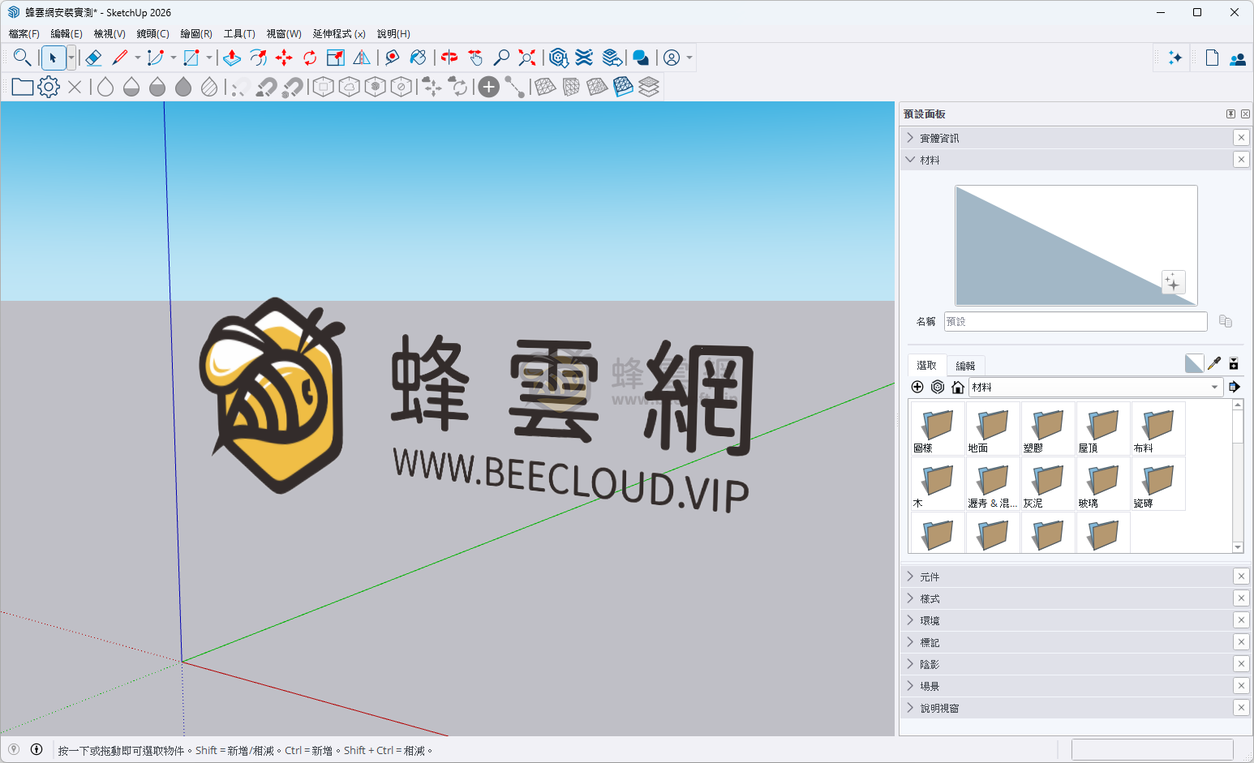Click the layered-sheets send icon next to Extension Warehouse

click(612, 58)
